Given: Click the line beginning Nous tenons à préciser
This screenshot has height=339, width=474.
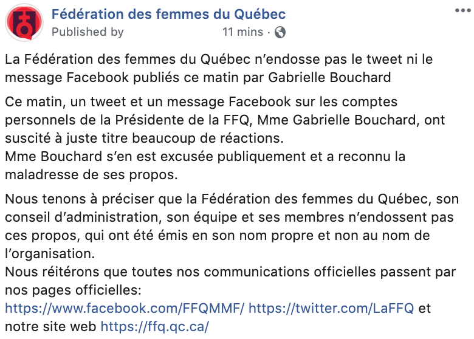Looking at the screenshot, I should click(x=232, y=199).
